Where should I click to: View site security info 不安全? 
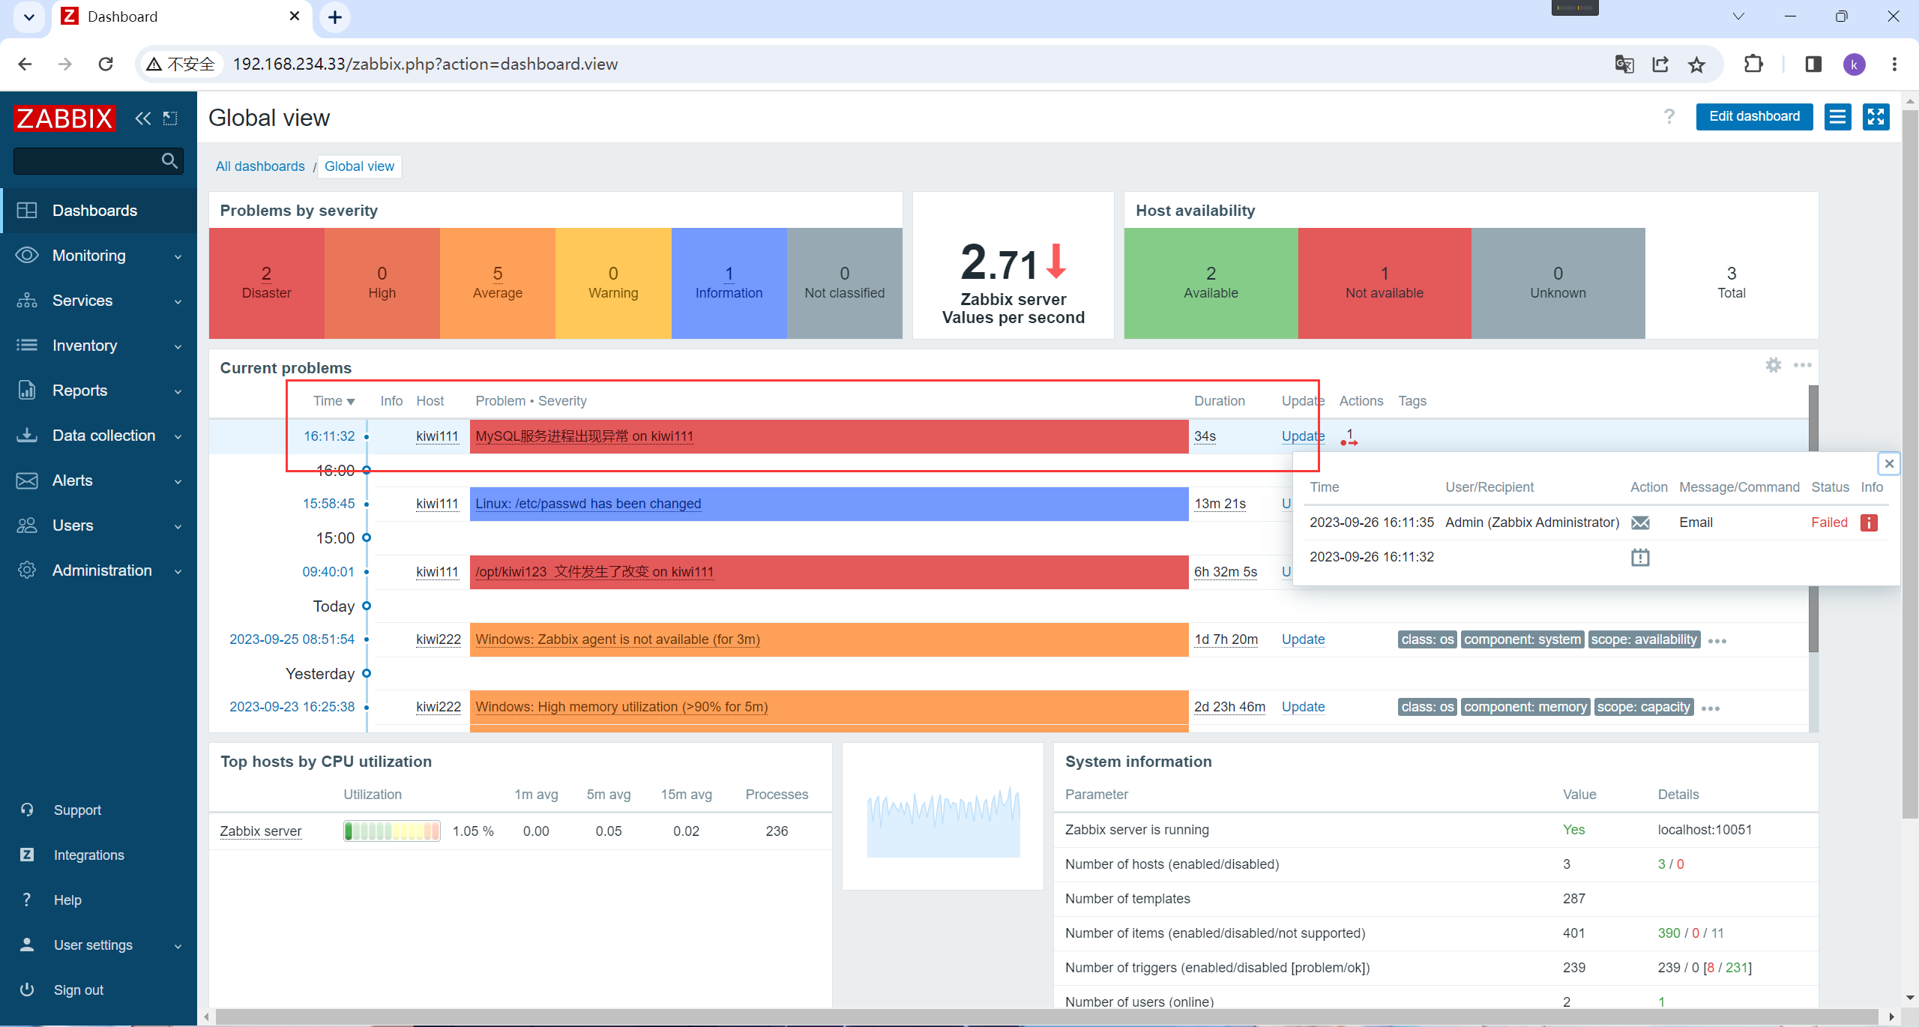pyautogui.click(x=181, y=64)
